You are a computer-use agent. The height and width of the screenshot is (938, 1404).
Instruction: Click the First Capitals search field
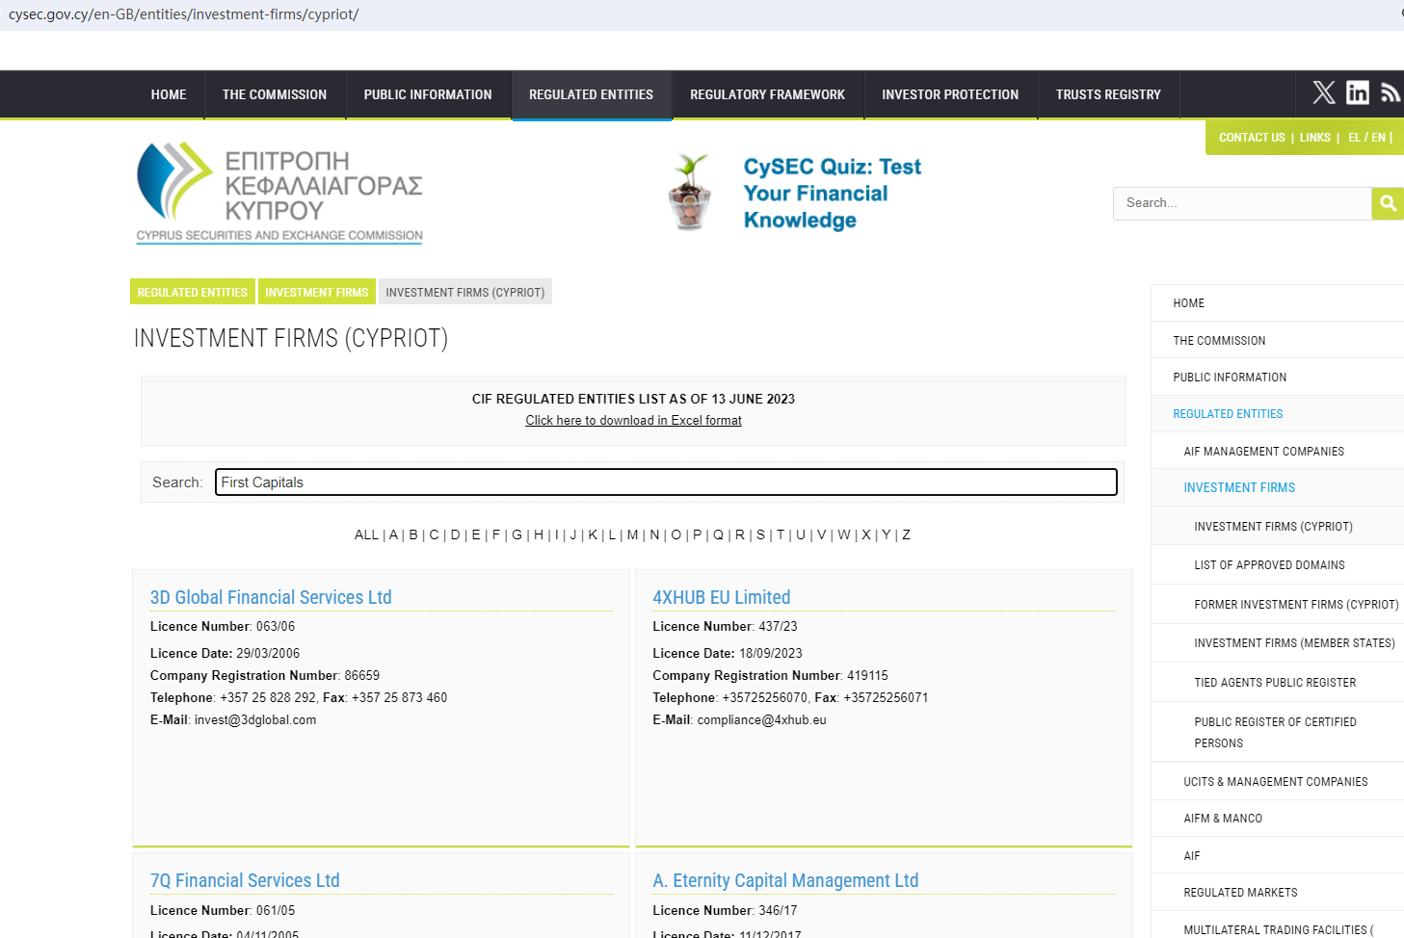click(x=665, y=482)
